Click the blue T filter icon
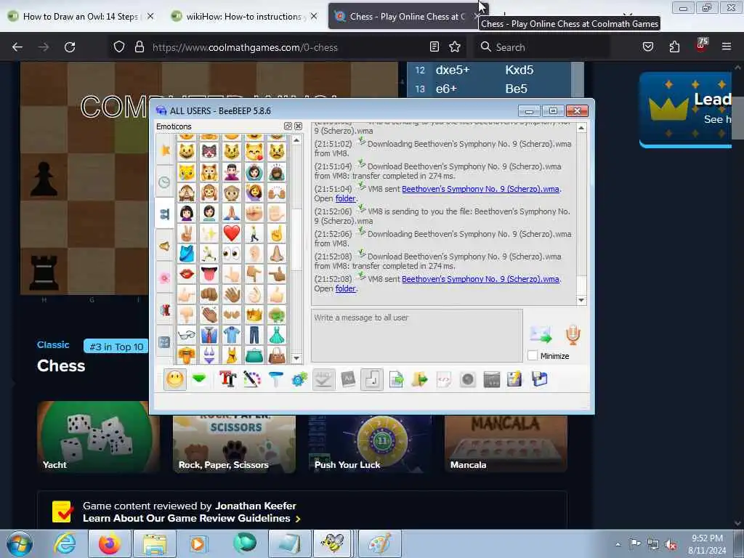This screenshot has height=558, width=744. click(x=275, y=379)
